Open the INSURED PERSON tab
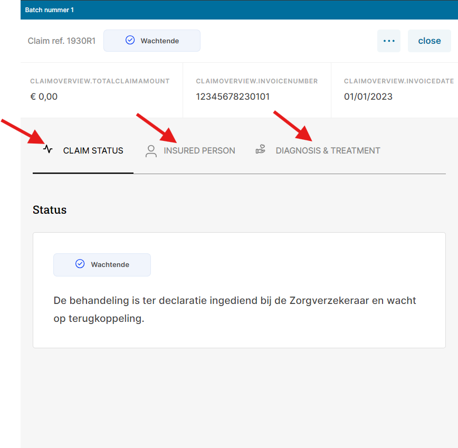Image resolution: width=458 pixels, height=448 pixels. 199,151
